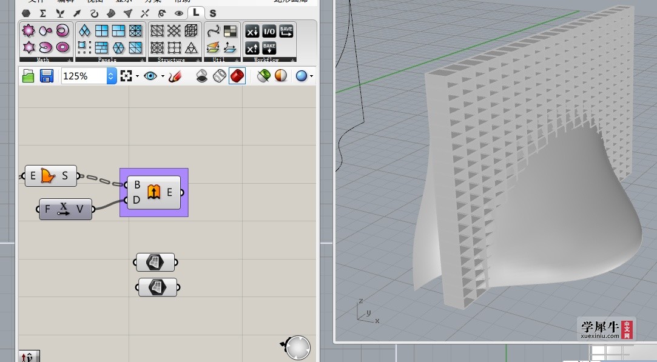Activate the red sketch pencil tool

pyautogui.click(x=175, y=76)
